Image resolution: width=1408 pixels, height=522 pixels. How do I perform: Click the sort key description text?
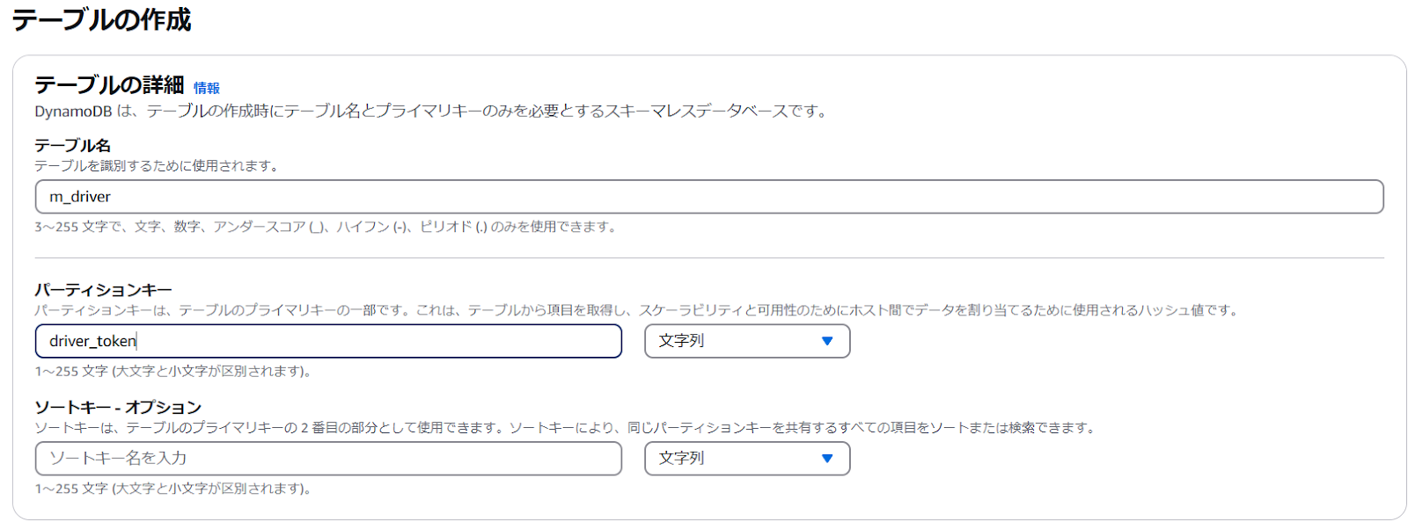564,428
